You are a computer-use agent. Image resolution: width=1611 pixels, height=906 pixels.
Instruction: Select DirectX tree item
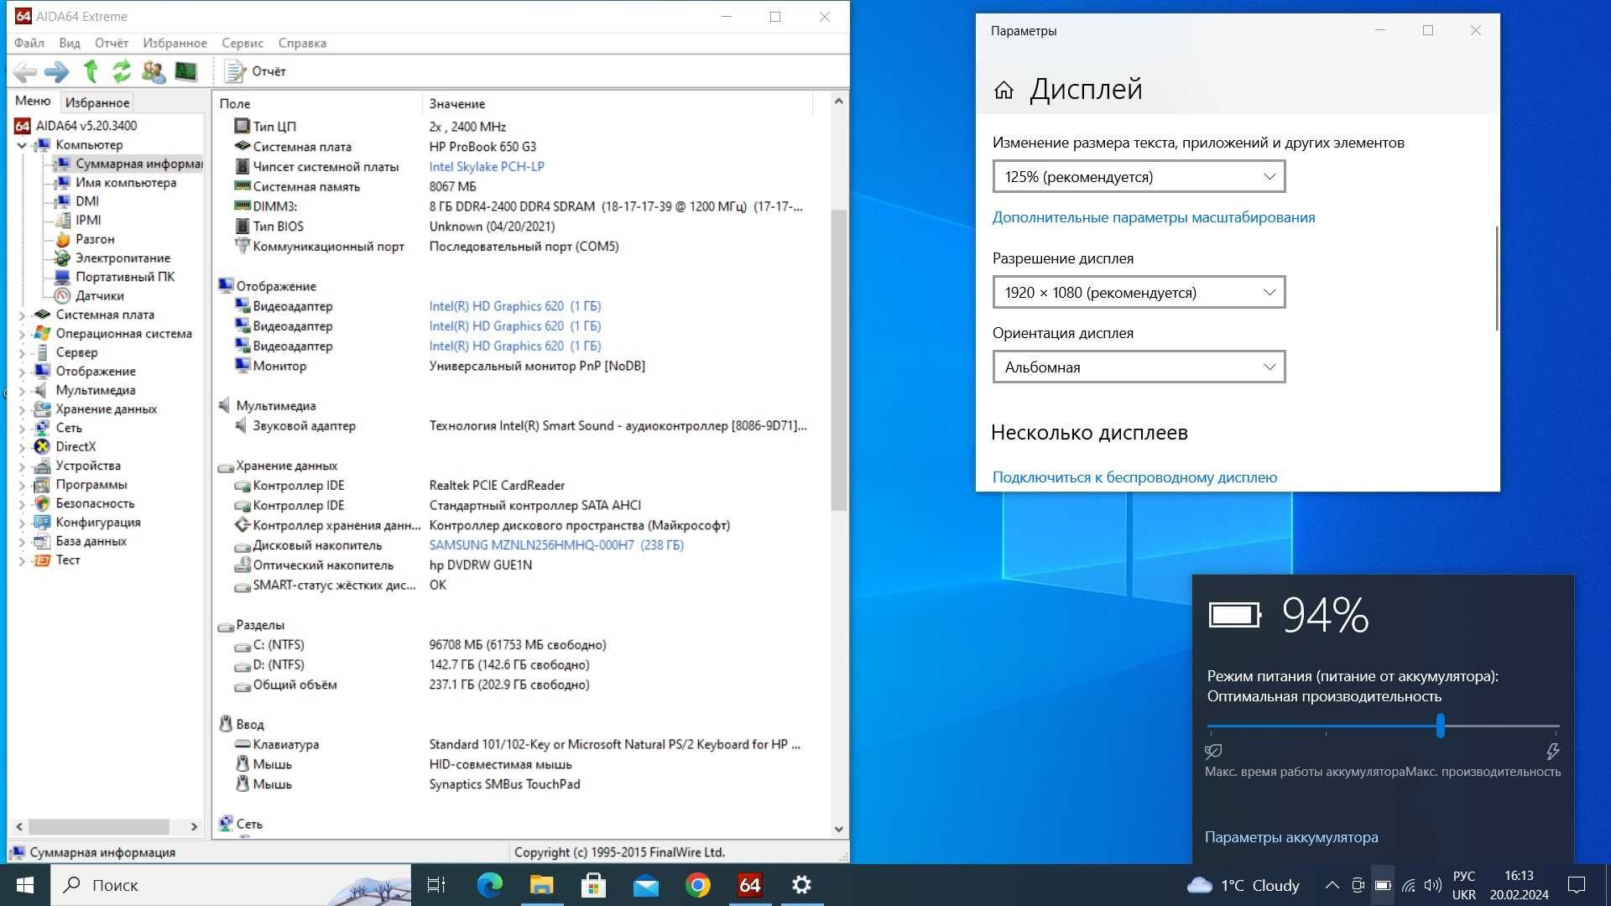point(76,447)
